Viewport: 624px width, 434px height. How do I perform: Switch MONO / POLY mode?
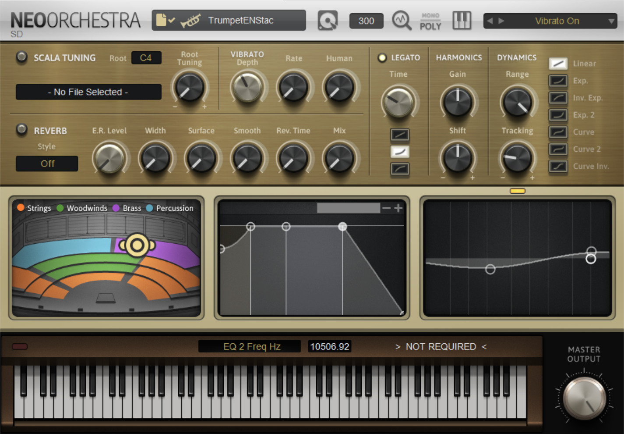[x=430, y=21]
